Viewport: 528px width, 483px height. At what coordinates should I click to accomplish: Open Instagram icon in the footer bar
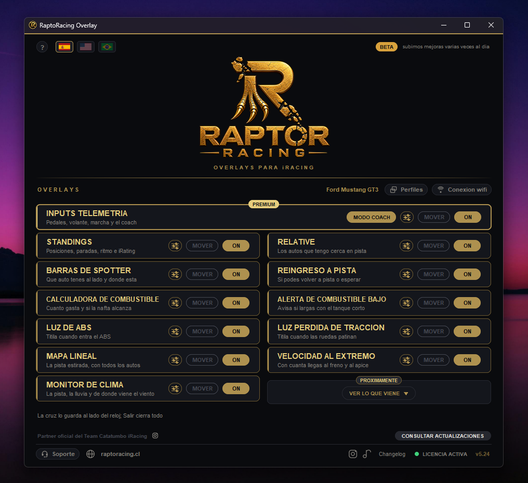coord(352,454)
